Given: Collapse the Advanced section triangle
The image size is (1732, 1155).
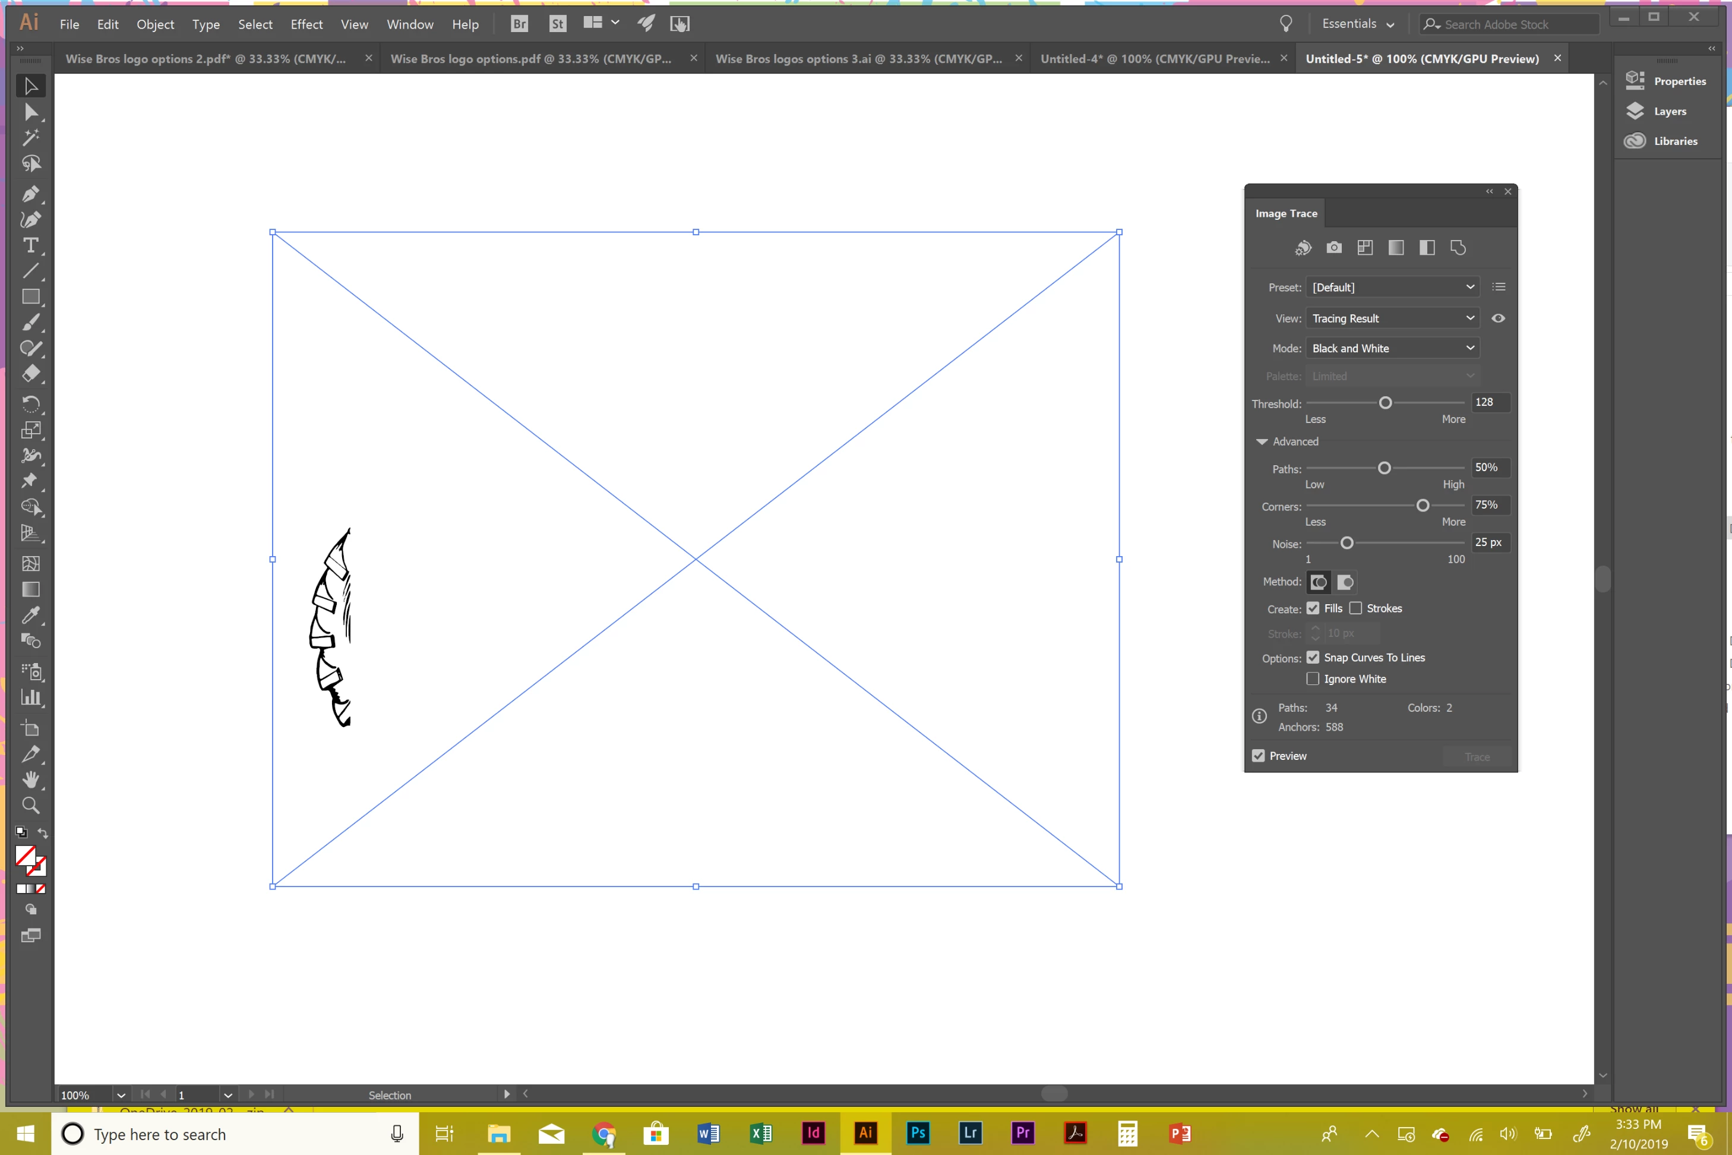Looking at the screenshot, I should (x=1262, y=442).
